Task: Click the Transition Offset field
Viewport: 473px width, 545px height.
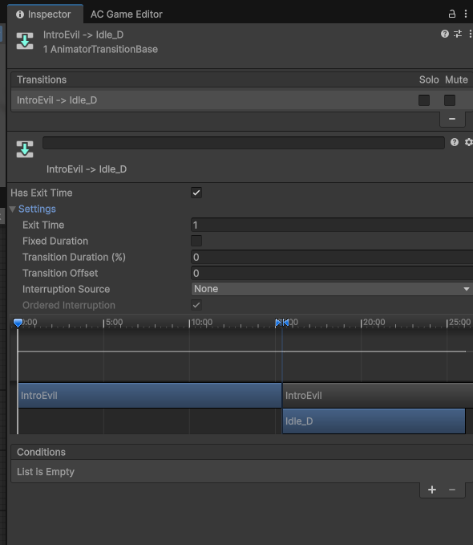Action: tap(332, 273)
